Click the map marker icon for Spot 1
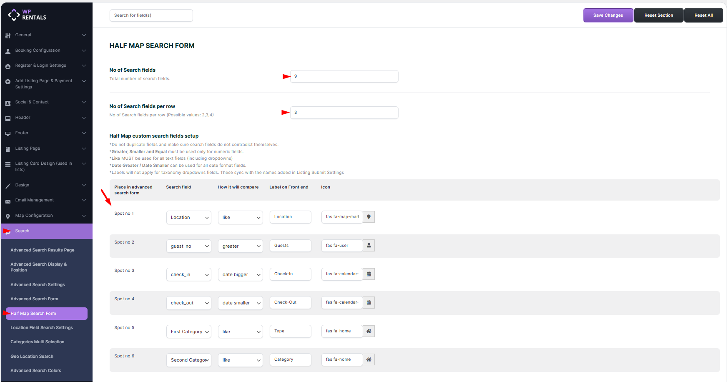727x382 pixels. pyautogui.click(x=369, y=217)
